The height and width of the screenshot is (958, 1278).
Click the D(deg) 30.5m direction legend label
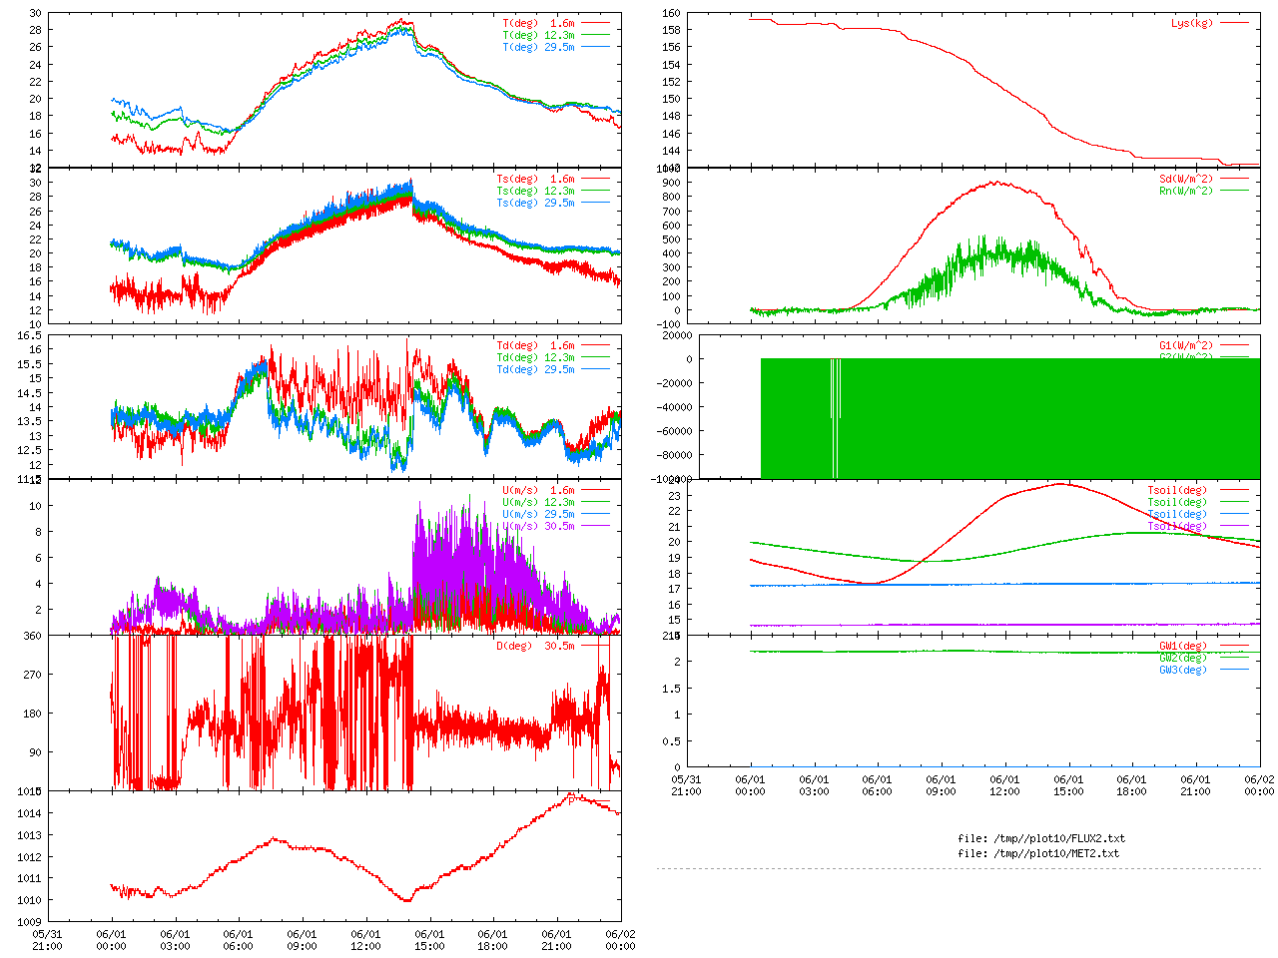536,647
